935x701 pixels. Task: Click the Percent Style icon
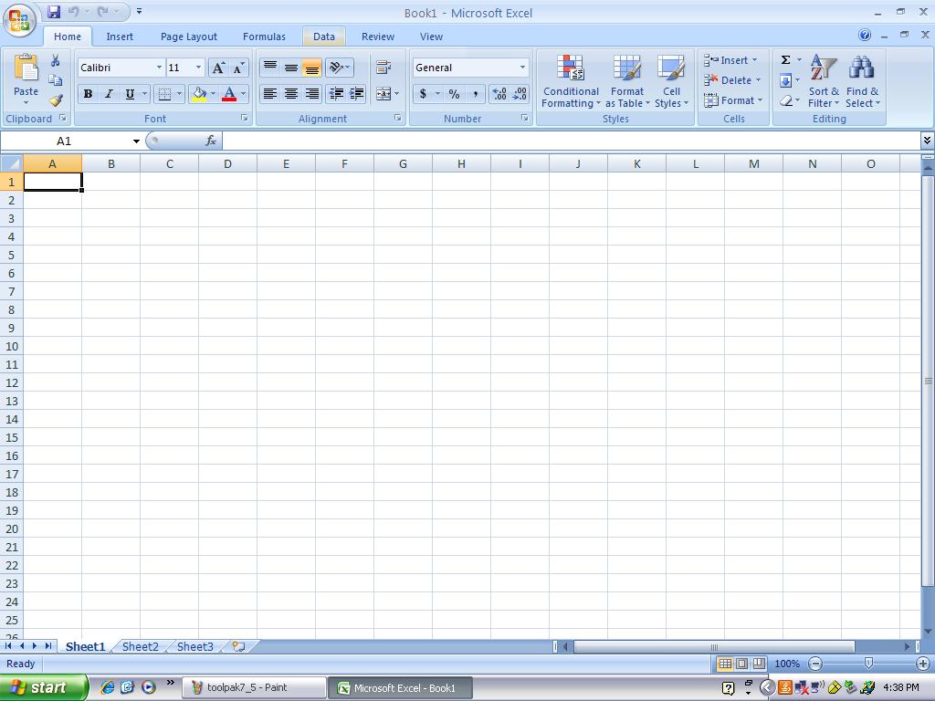454,94
